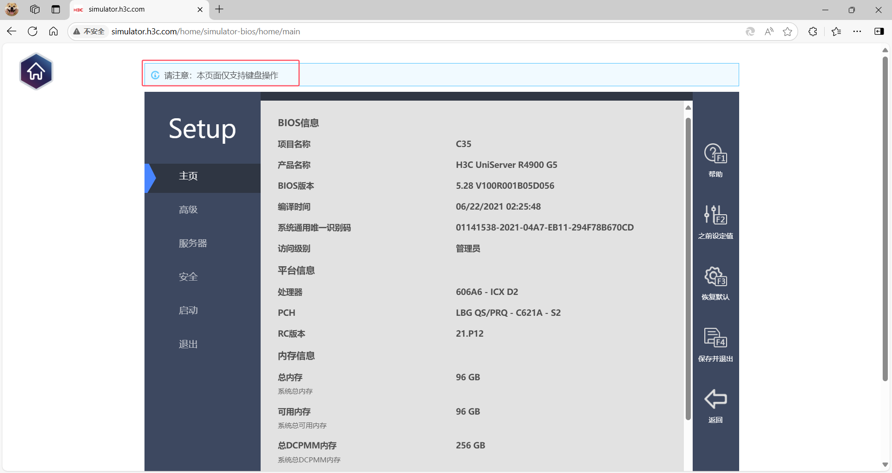Click the 平台信息 section heading

pyautogui.click(x=296, y=270)
